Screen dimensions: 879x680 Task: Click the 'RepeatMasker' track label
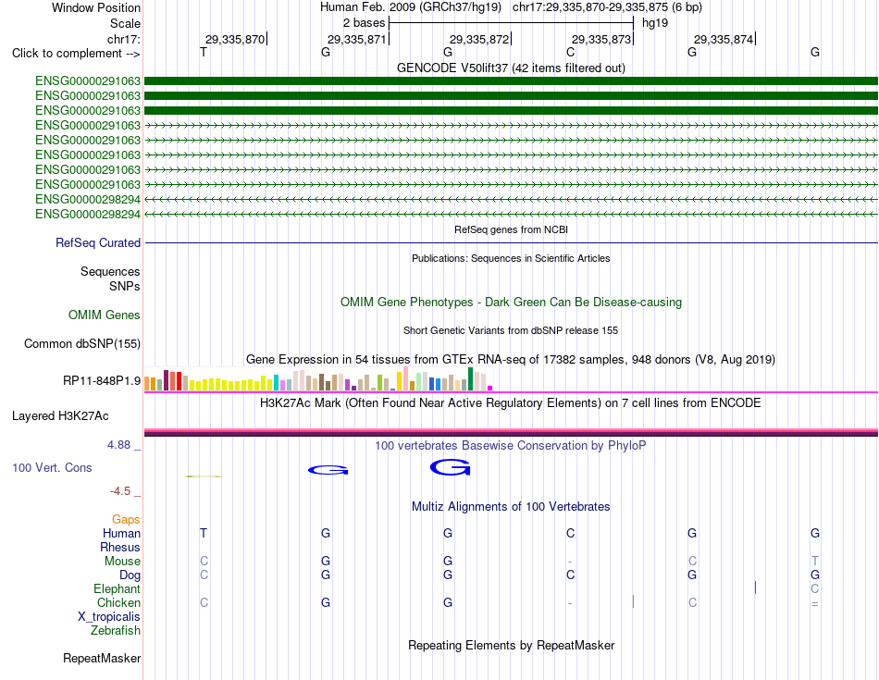[x=102, y=658]
